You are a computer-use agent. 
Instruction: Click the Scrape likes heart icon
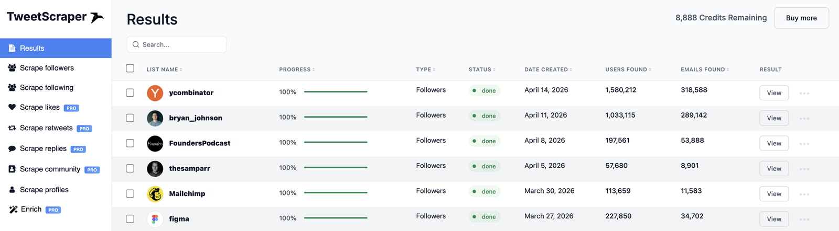pos(12,107)
